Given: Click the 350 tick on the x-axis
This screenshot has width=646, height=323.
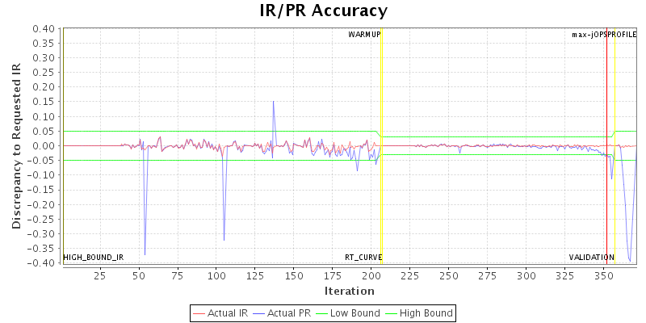Looking at the screenshot, I should tap(602, 275).
